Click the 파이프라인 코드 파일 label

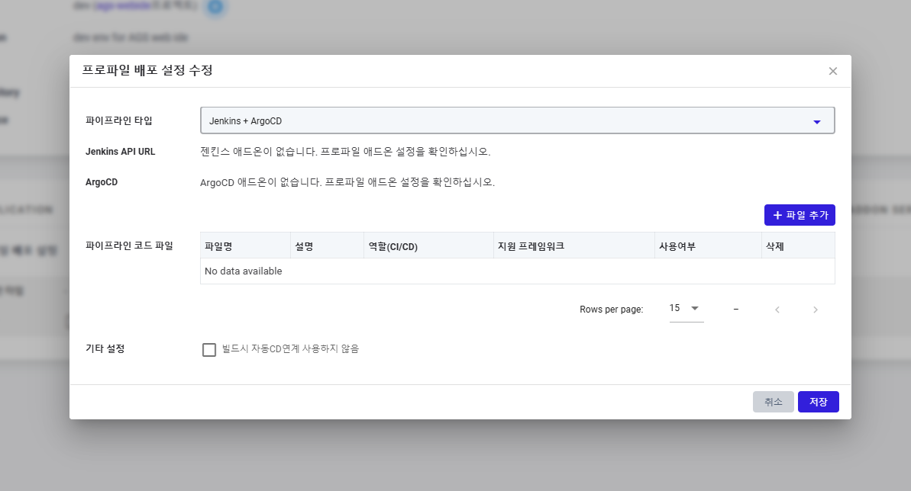pos(129,245)
